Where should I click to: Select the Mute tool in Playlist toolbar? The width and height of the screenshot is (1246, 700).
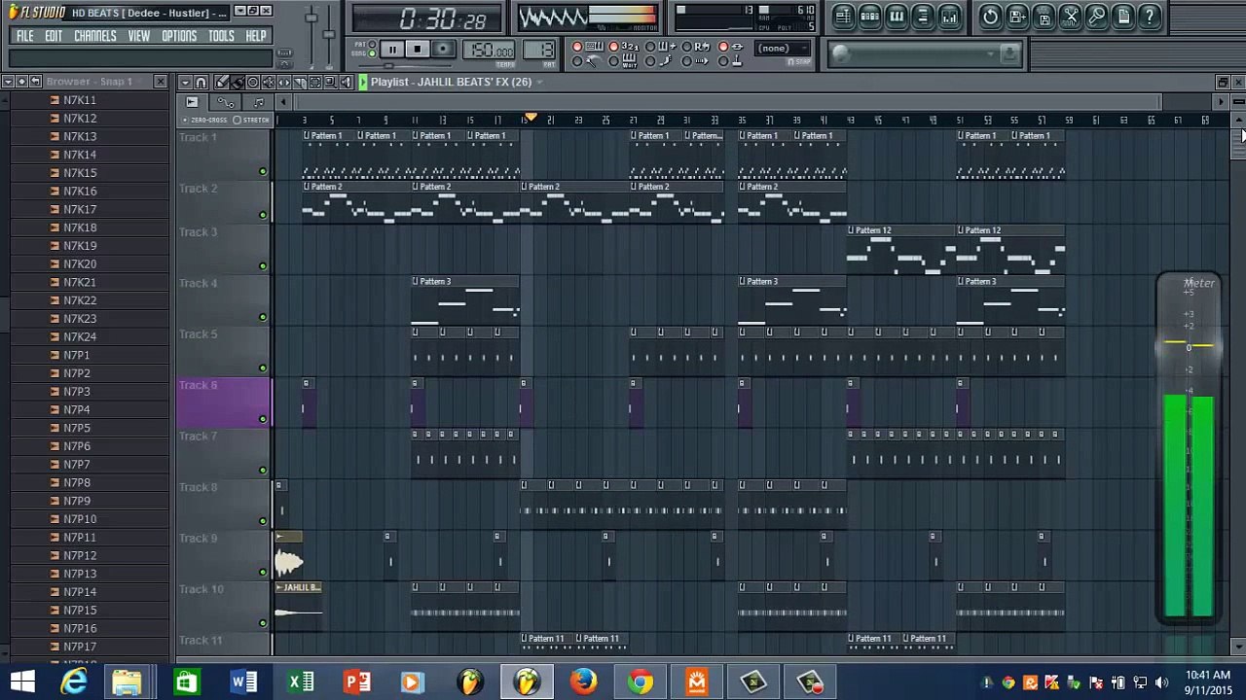269,83
